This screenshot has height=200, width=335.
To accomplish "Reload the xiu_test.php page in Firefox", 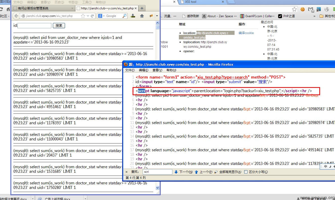I will tap(92, 16).
